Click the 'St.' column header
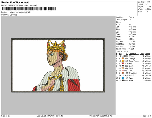 (127, 54)
